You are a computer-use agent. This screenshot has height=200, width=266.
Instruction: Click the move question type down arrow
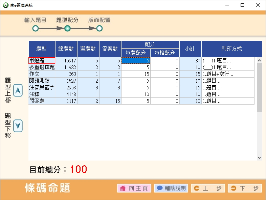pos(18,126)
